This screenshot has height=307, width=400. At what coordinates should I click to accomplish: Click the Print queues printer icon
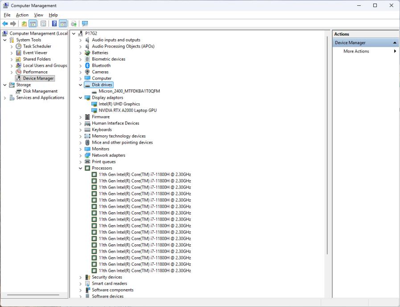pos(87,162)
